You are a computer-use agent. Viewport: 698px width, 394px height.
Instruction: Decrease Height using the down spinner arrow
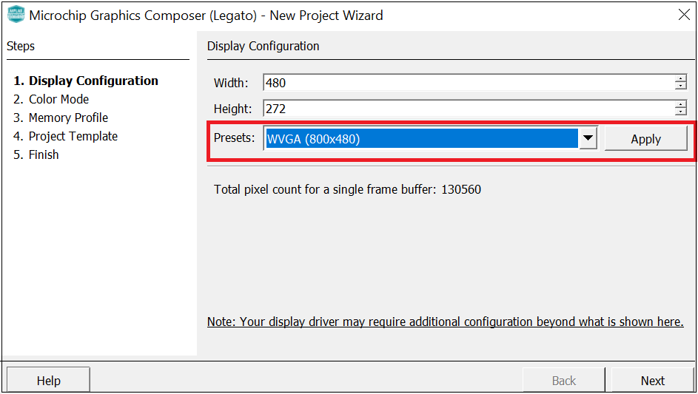click(681, 112)
